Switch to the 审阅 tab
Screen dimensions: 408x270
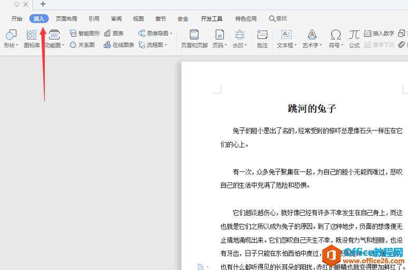pos(116,19)
